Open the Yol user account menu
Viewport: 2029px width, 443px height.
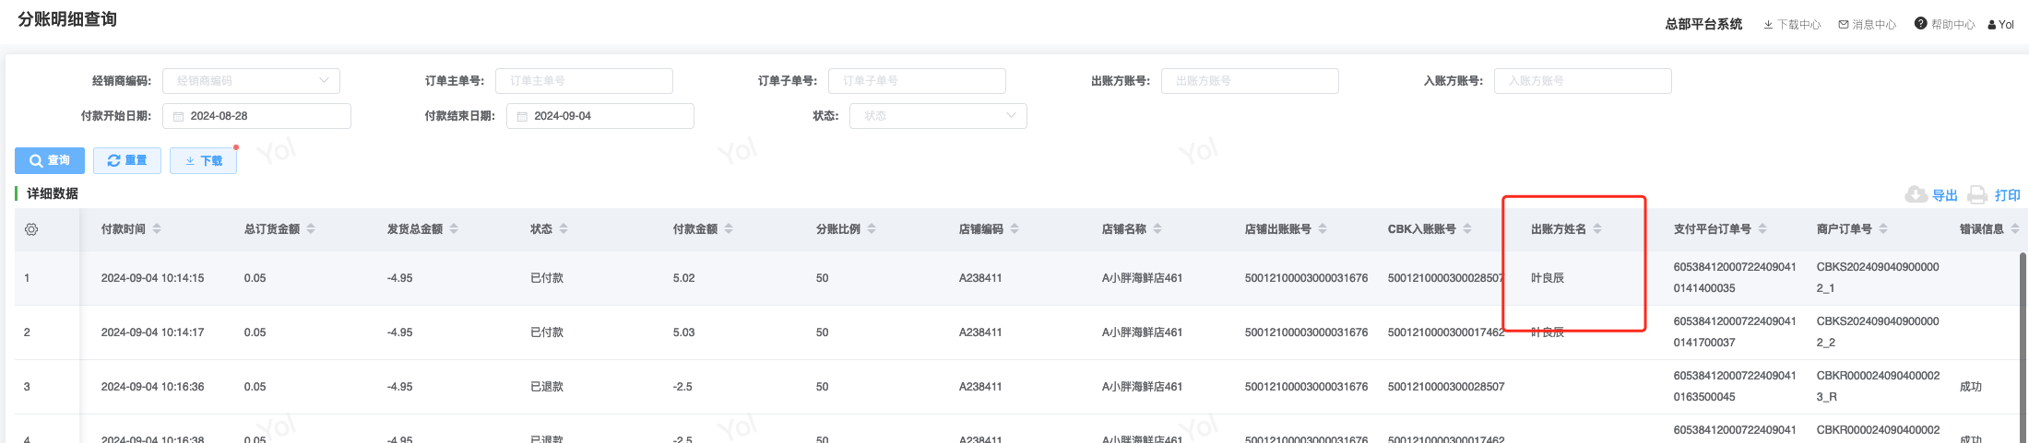click(2000, 24)
